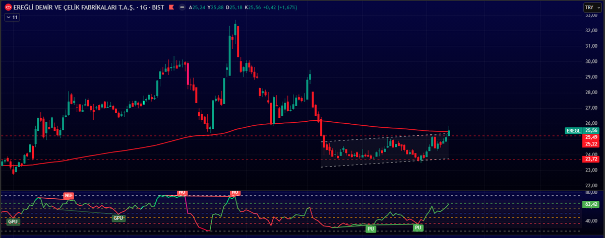
Task: Click the red flag icon beside BIST
Action: click(x=172, y=8)
